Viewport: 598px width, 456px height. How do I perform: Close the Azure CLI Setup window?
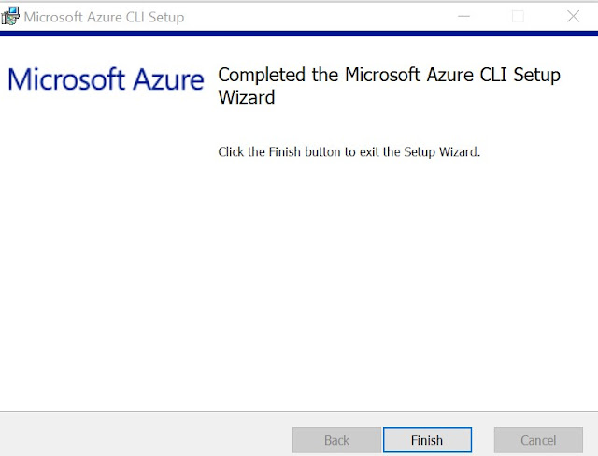coord(573,16)
